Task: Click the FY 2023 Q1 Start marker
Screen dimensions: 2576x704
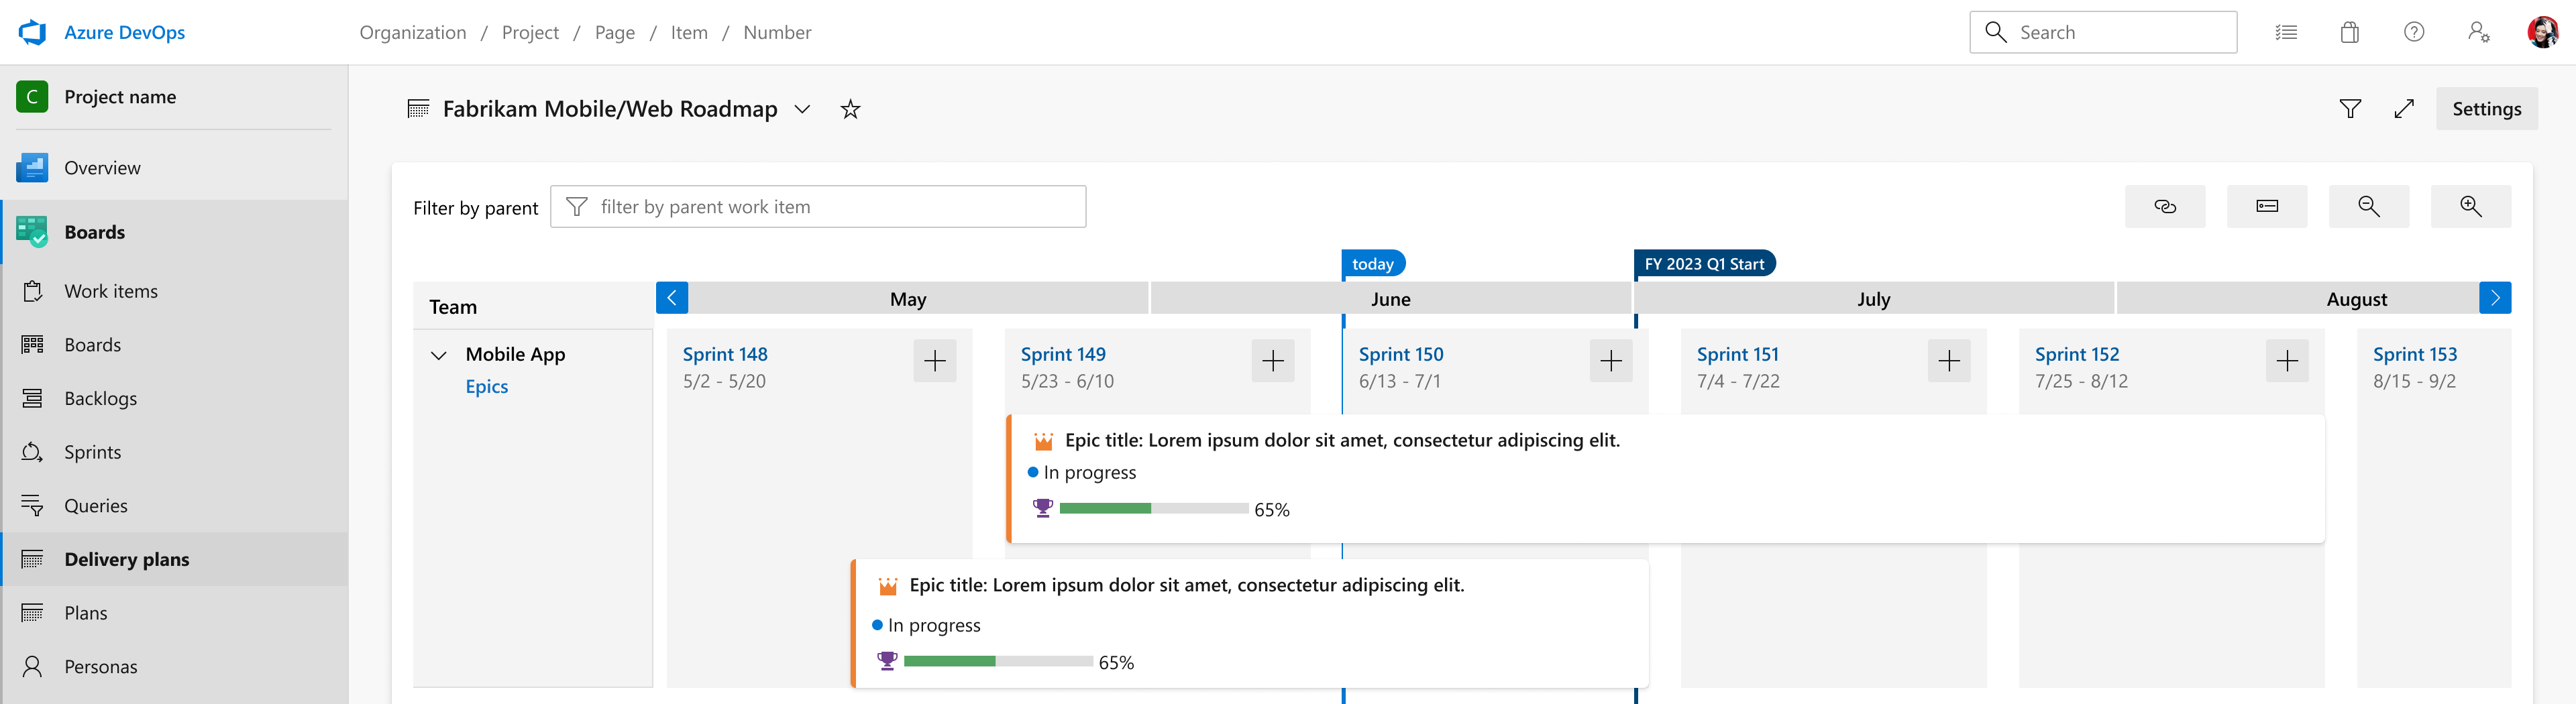Action: (x=1704, y=264)
